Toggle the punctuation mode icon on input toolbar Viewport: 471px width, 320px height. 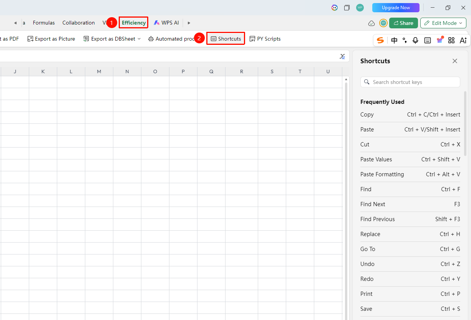point(405,40)
